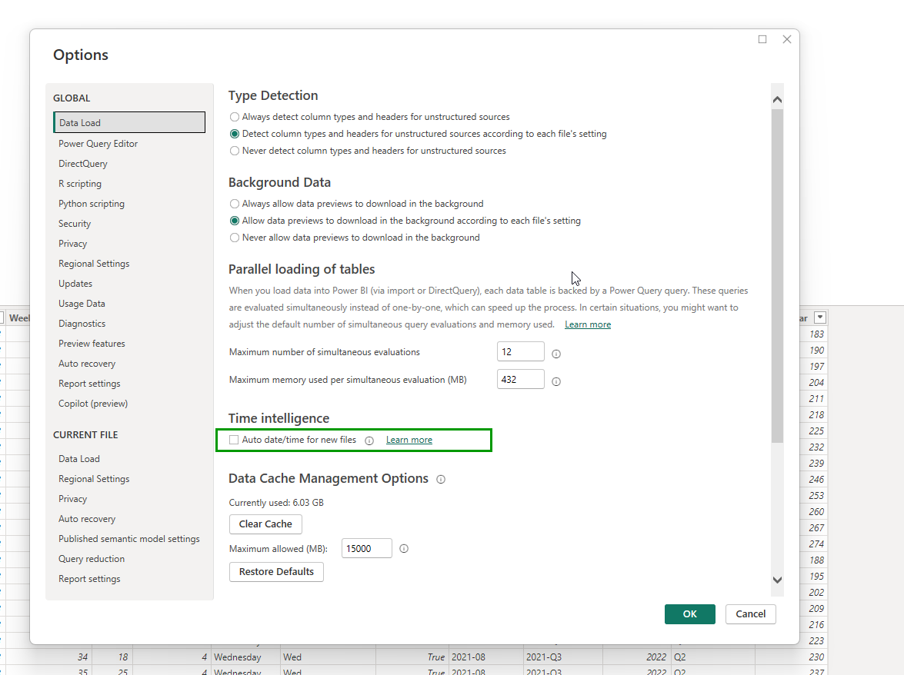Click Maximum allowed (MB) input field
This screenshot has height=675, width=904.
coord(367,549)
